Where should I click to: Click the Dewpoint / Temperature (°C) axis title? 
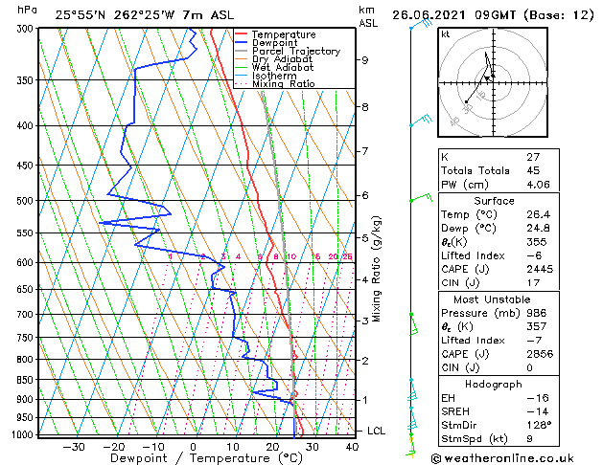[x=206, y=458]
